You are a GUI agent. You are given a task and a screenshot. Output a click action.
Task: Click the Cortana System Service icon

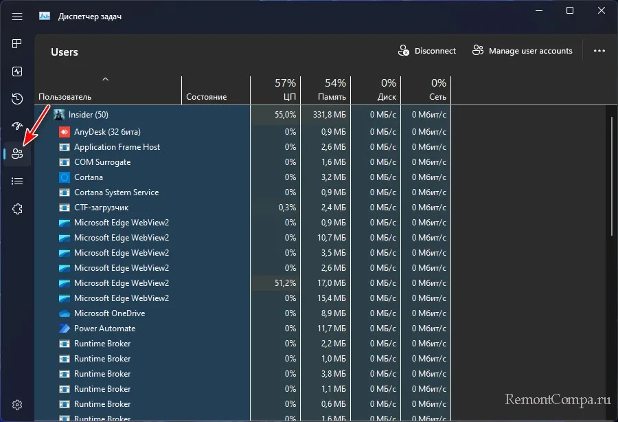point(65,192)
